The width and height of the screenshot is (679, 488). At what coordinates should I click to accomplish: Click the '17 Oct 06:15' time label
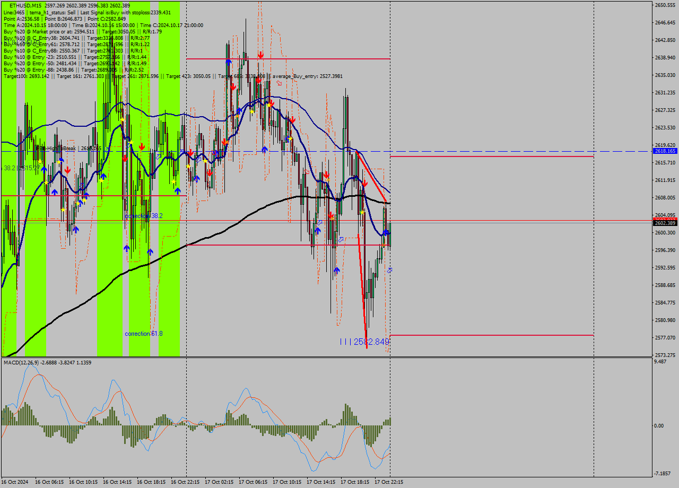tap(253, 482)
